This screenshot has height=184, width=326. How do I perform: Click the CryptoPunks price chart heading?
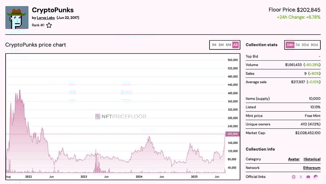point(36,45)
